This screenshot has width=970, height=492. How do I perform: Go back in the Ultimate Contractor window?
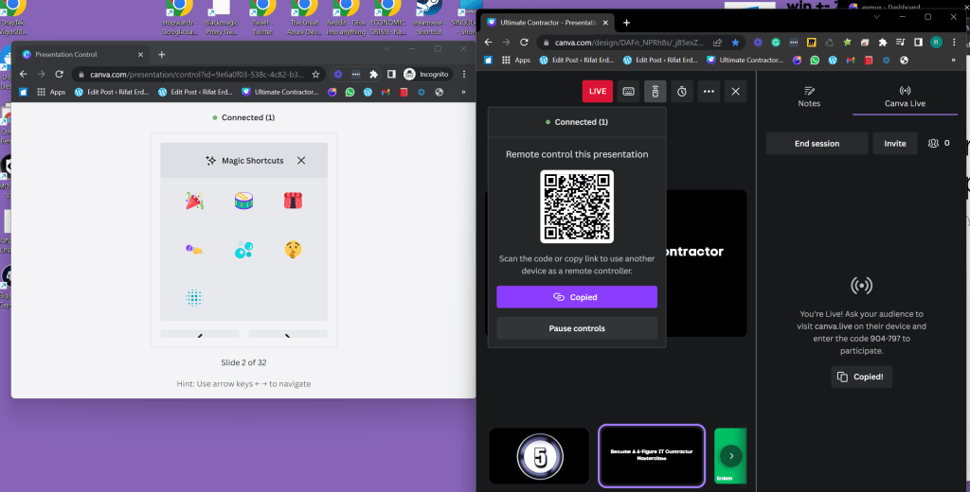pos(488,42)
